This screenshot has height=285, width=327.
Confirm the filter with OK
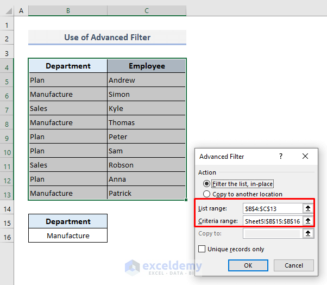248,265
